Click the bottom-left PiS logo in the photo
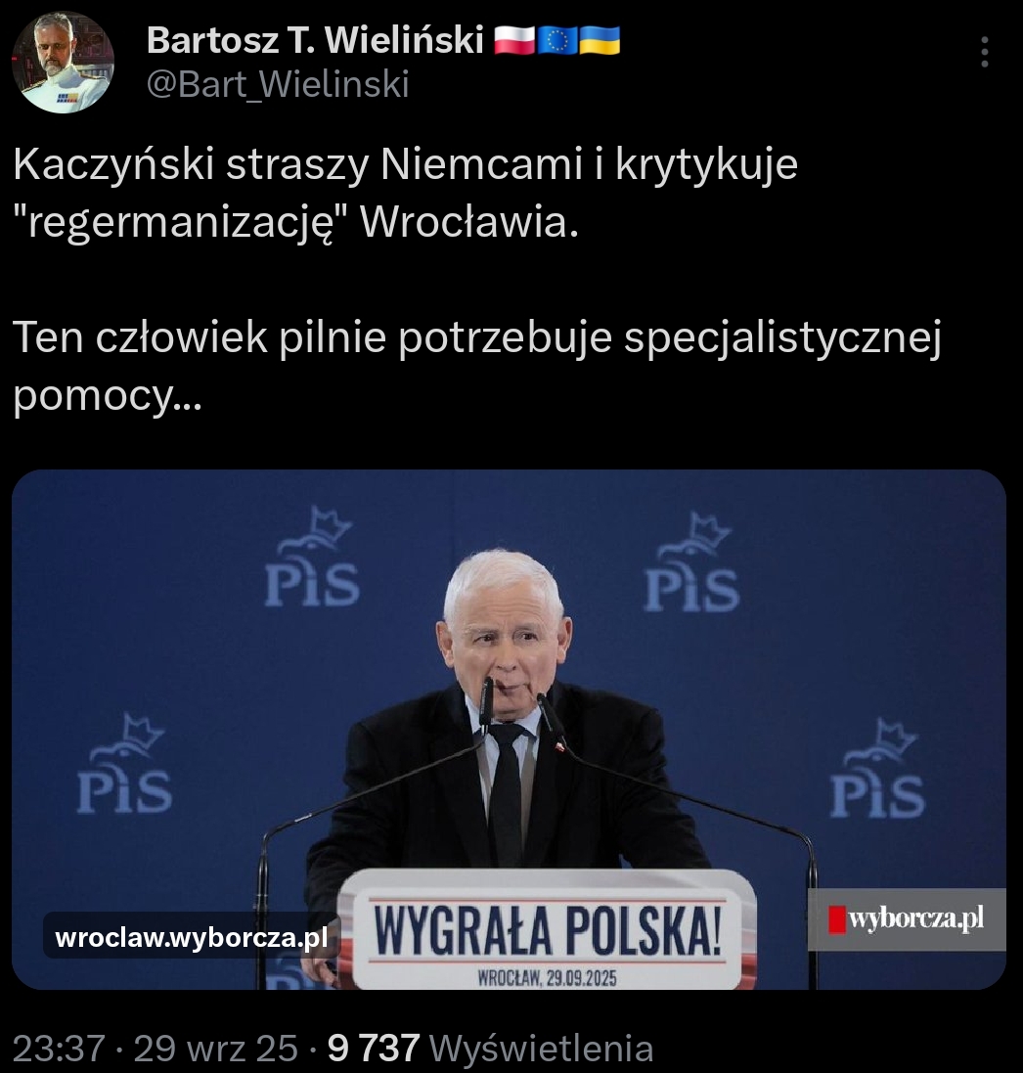Screen dimensions: 1023x1073 (124, 764)
